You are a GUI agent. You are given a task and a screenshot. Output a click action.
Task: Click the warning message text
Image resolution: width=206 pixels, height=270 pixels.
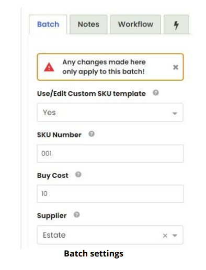click(104, 67)
